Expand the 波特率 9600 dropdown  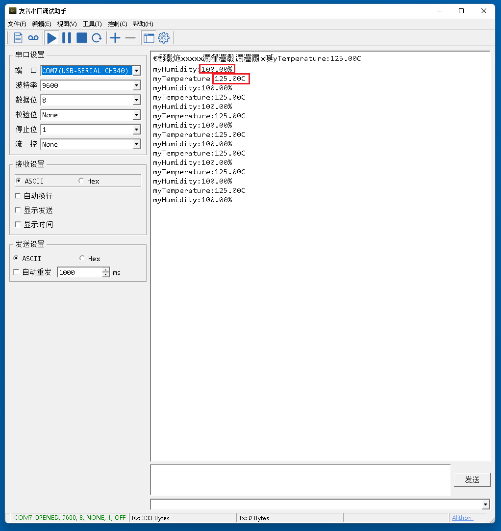(x=137, y=85)
